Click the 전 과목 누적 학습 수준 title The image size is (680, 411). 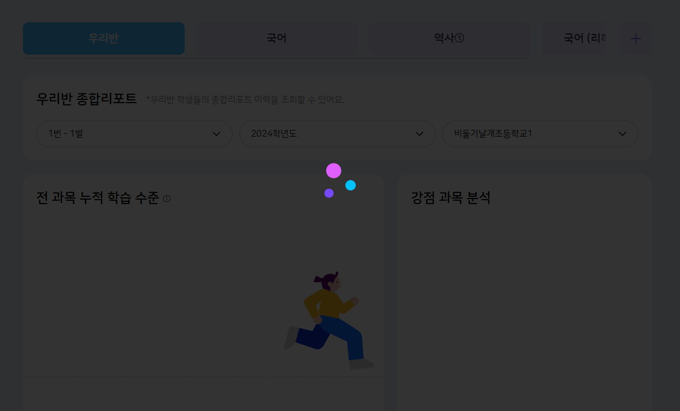click(x=98, y=198)
